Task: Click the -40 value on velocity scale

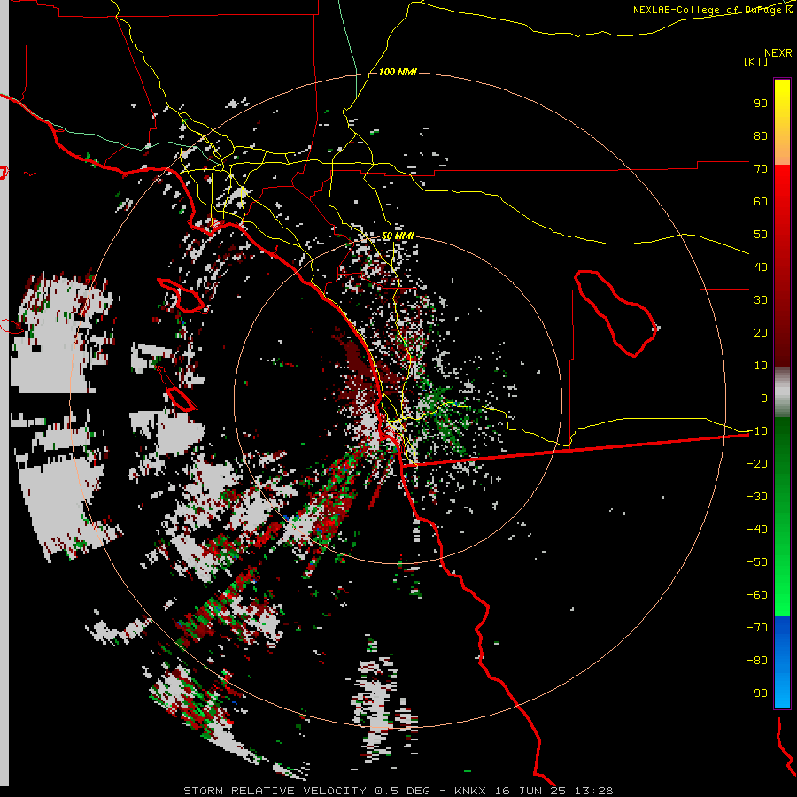Action: tap(757, 530)
